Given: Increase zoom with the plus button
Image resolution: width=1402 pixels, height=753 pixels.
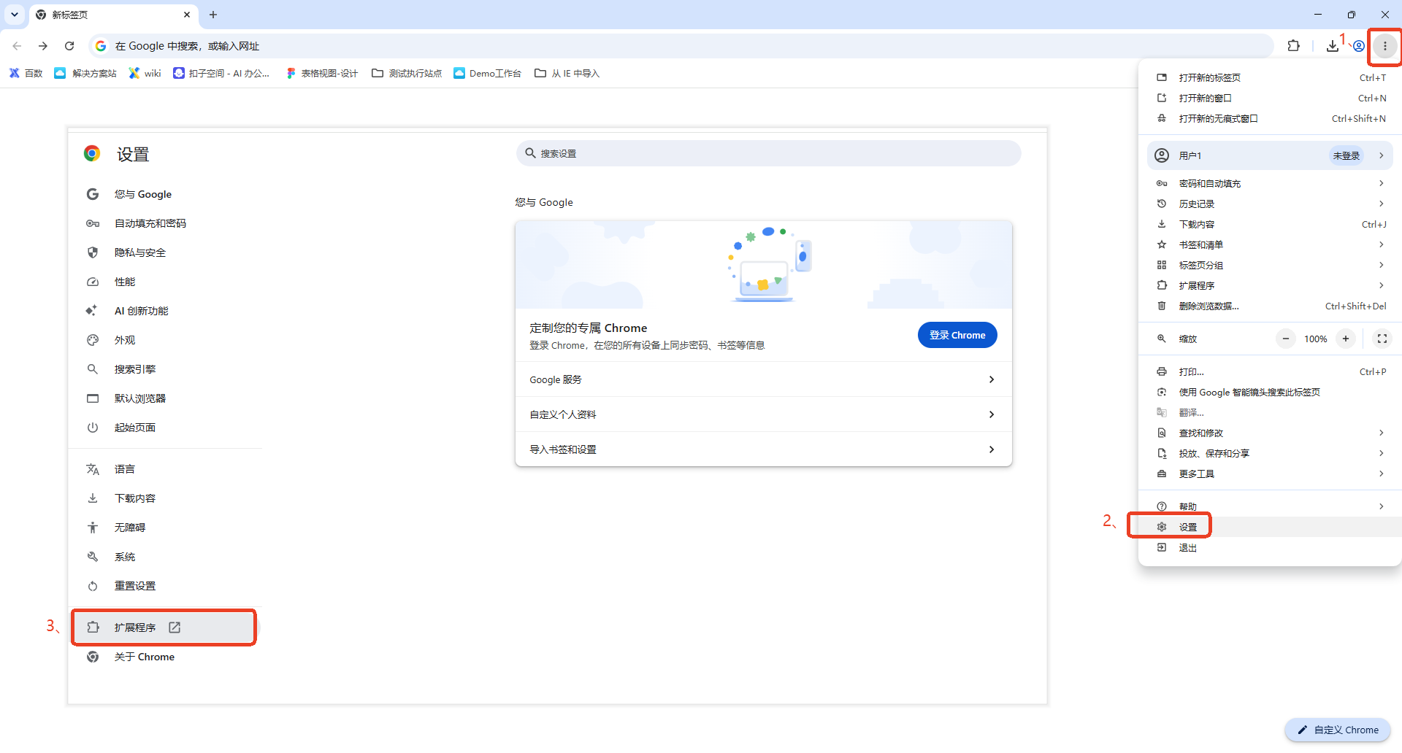Looking at the screenshot, I should (1346, 339).
